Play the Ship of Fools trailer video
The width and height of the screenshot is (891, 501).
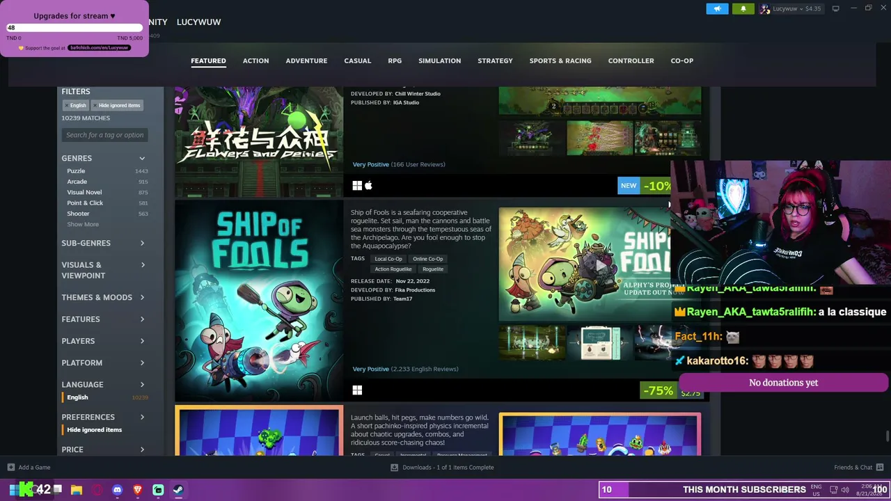point(599,264)
